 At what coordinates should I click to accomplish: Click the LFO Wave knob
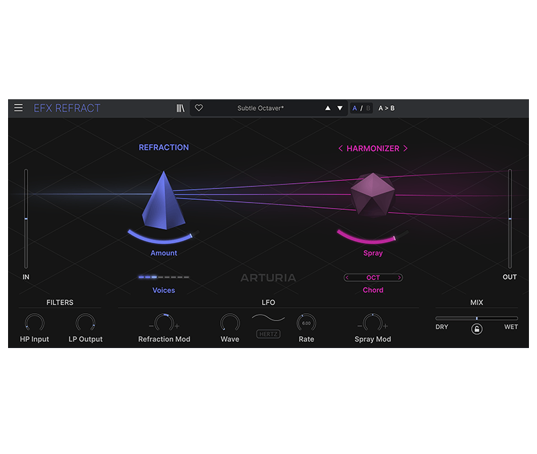click(230, 323)
